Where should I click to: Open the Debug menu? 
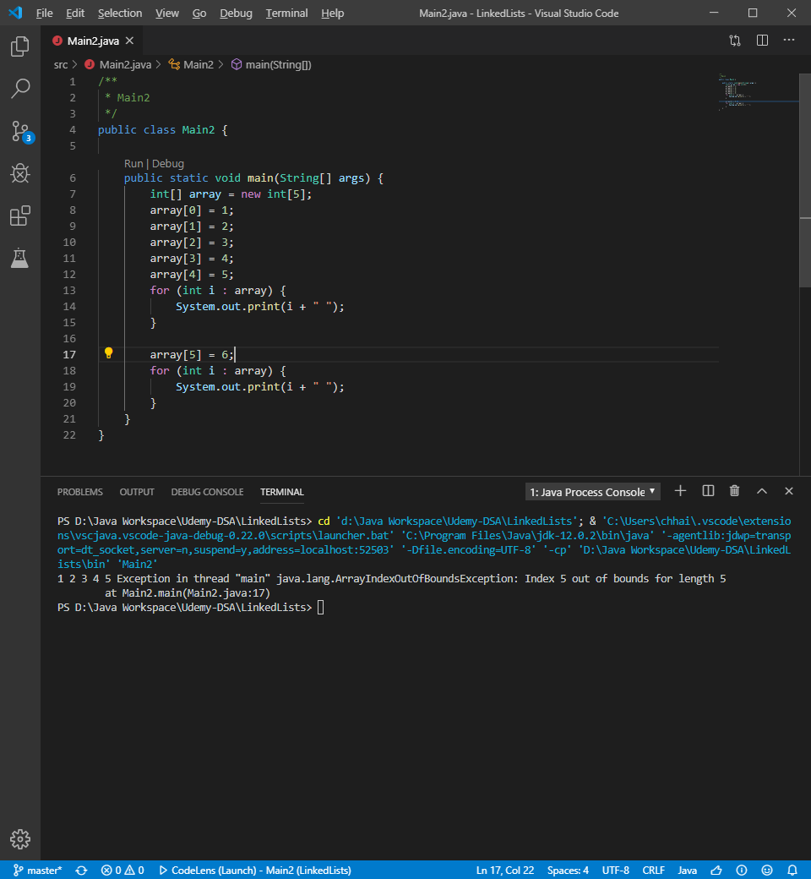click(235, 13)
